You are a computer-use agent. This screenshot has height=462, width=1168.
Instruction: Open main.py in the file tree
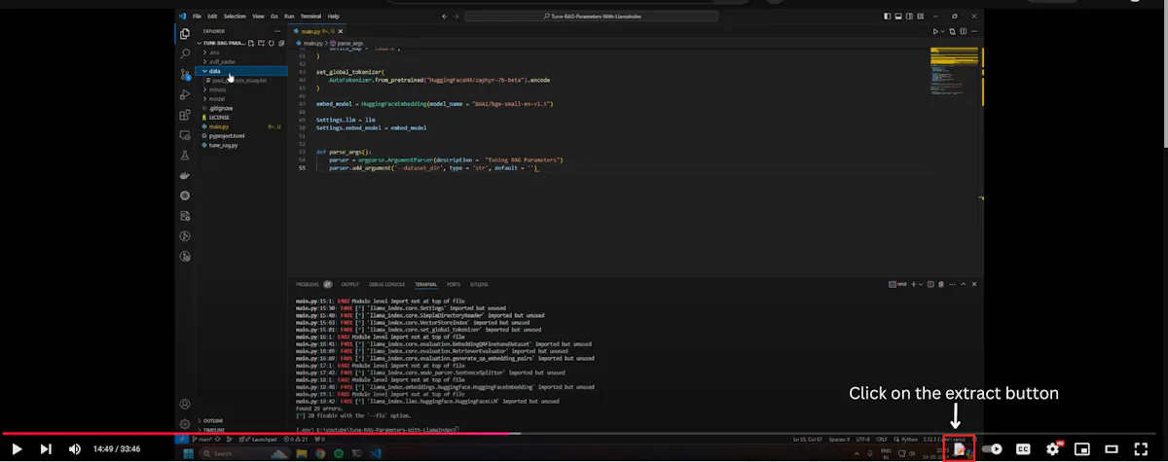click(240, 126)
